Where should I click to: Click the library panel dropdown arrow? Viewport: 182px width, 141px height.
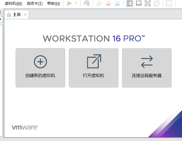point(1,19)
